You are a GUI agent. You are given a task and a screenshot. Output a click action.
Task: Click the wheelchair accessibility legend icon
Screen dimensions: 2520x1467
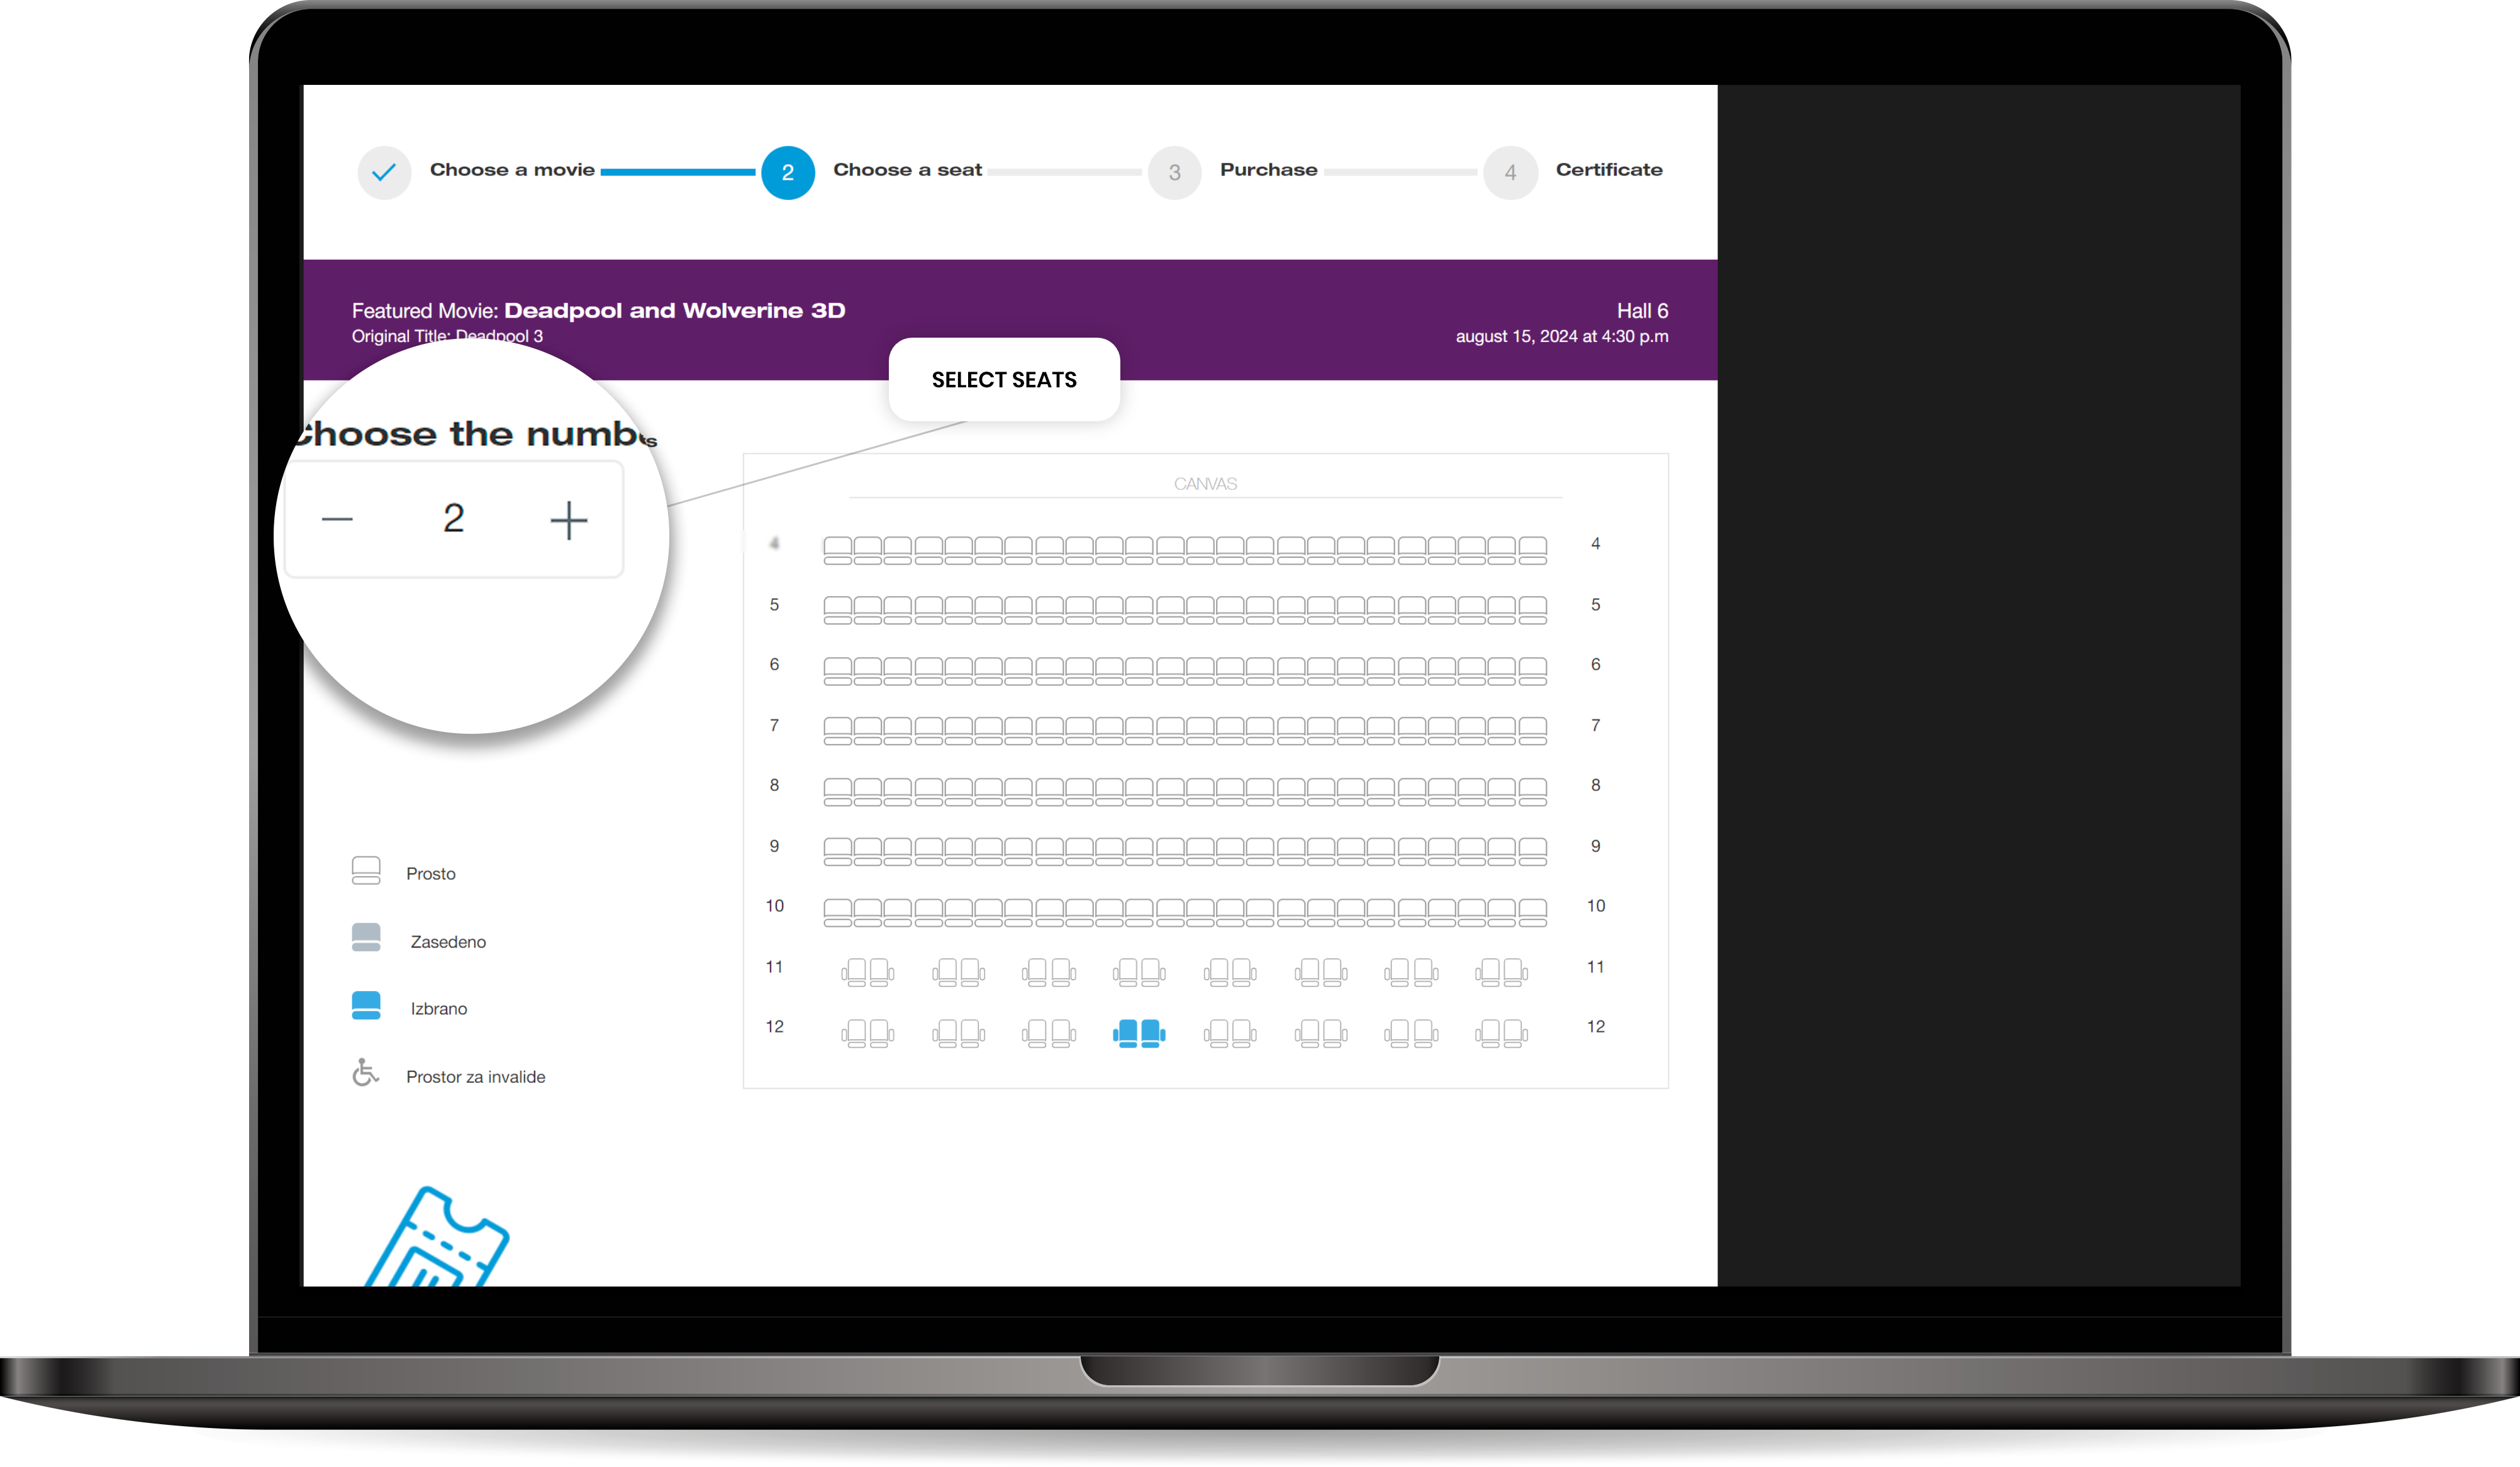coord(365,1073)
